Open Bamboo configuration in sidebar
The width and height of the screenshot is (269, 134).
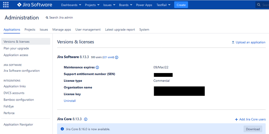click(x=19, y=100)
